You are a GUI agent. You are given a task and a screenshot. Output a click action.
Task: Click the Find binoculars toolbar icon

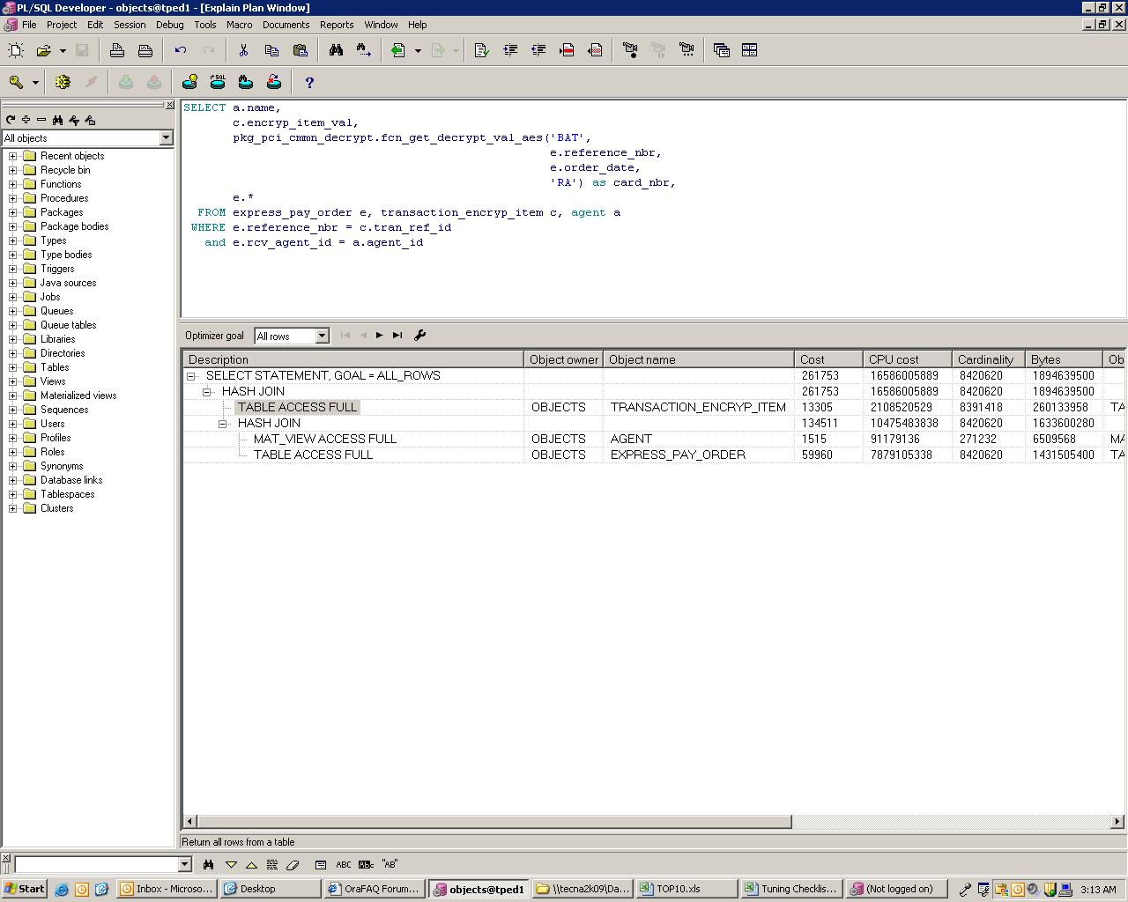click(x=336, y=50)
